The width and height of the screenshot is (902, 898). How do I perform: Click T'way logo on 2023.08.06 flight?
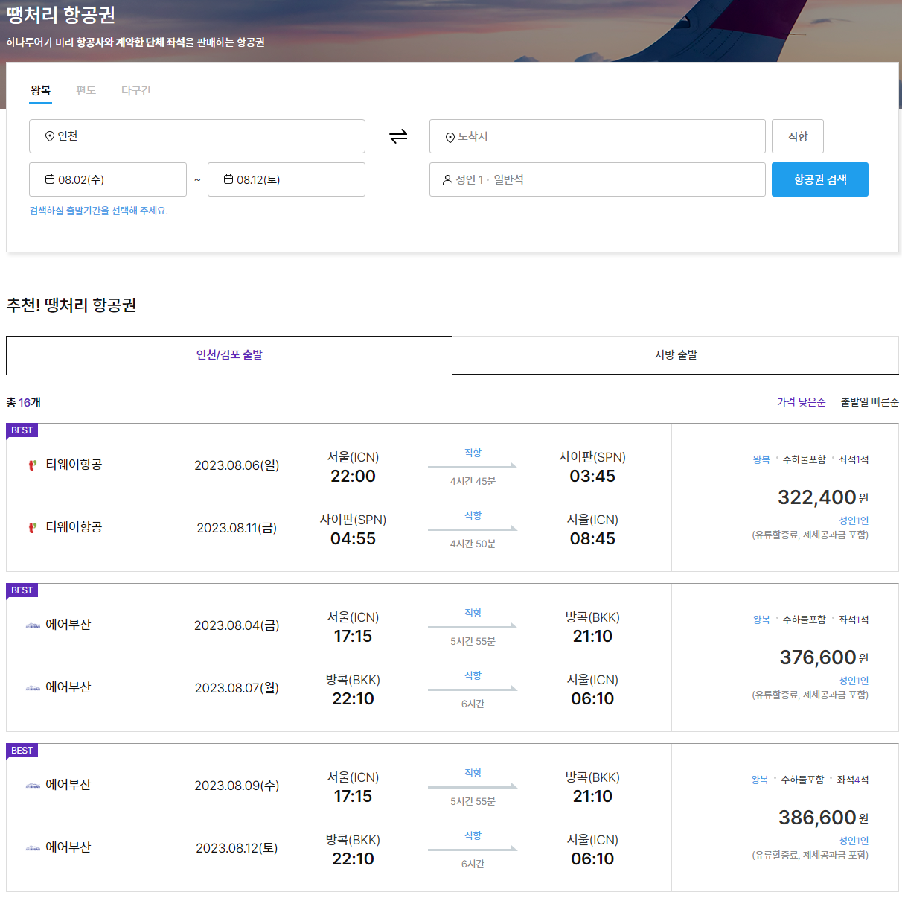coord(33,465)
